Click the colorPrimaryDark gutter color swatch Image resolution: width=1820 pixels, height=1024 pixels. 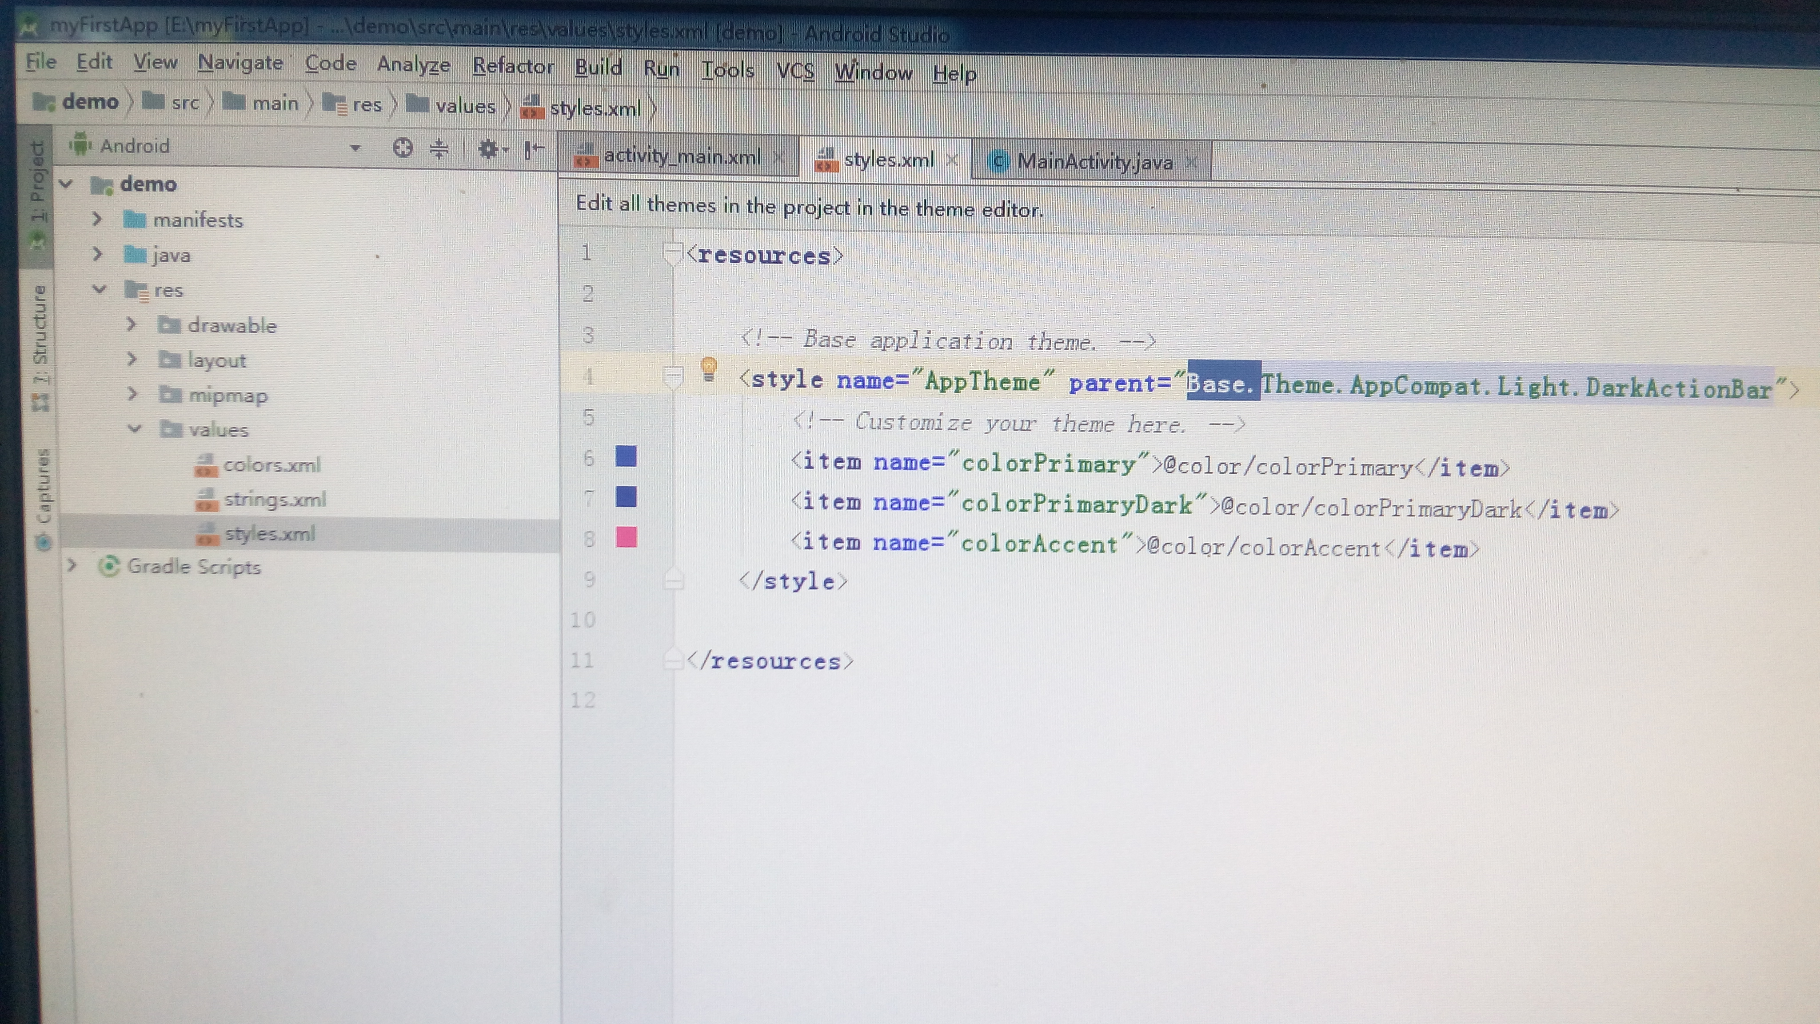pos(626,496)
